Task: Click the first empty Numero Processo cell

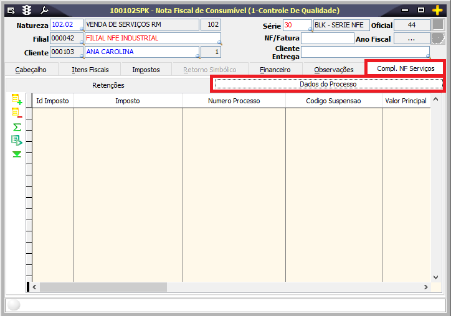Action: tap(234, 114)
